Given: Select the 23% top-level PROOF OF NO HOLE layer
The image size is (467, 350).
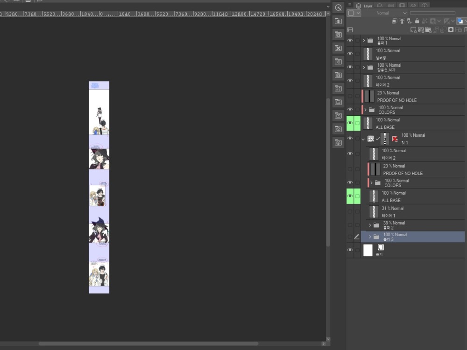Looking at the screenshot, I should pyautogui.click(x=413, y=97).
